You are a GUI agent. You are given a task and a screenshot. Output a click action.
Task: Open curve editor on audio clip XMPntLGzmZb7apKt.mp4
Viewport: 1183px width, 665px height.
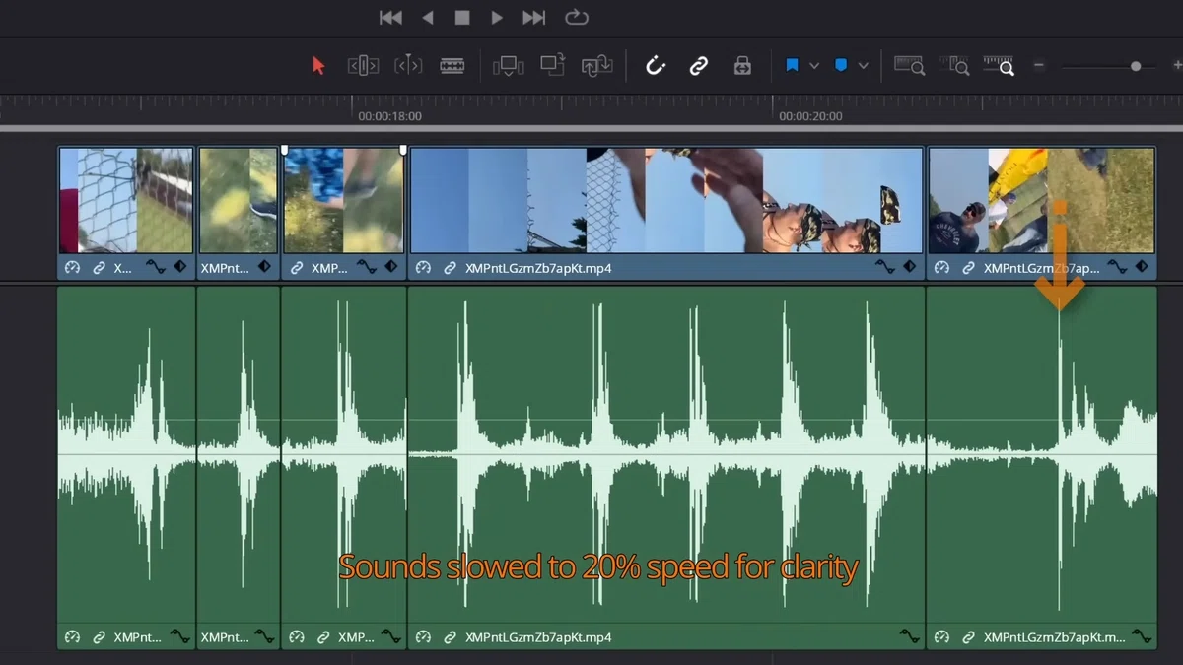coord(909,636)
